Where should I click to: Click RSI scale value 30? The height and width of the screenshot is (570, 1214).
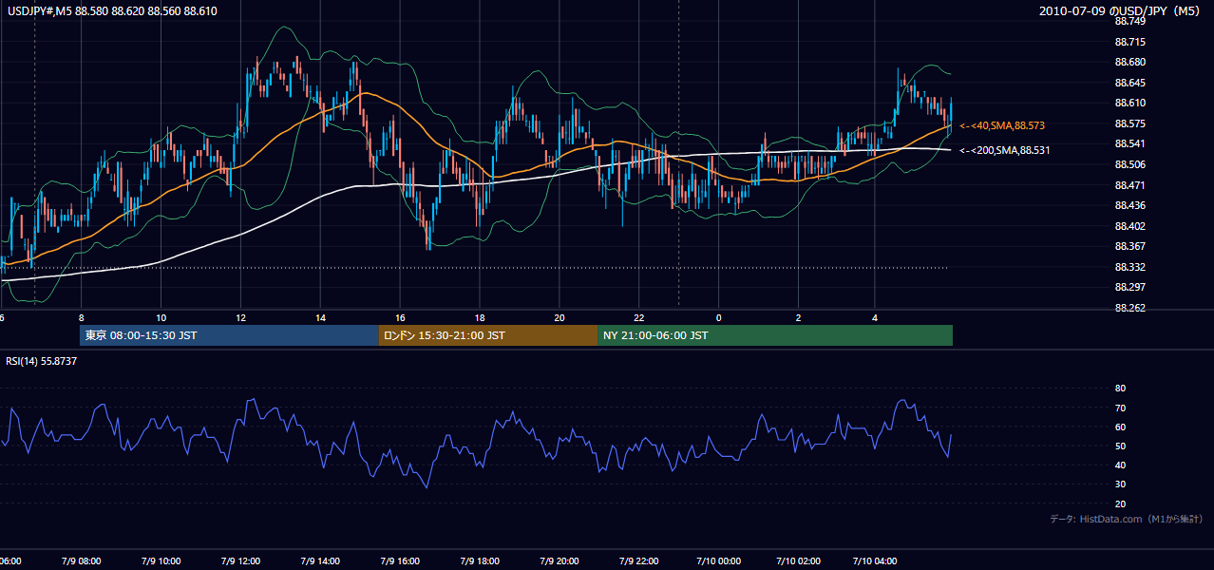pos(1120,484)
